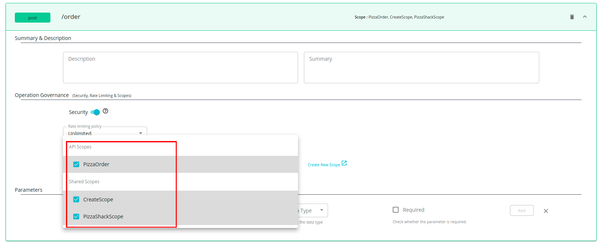Open the Security help tooltip icon

[x=105, y=111]
